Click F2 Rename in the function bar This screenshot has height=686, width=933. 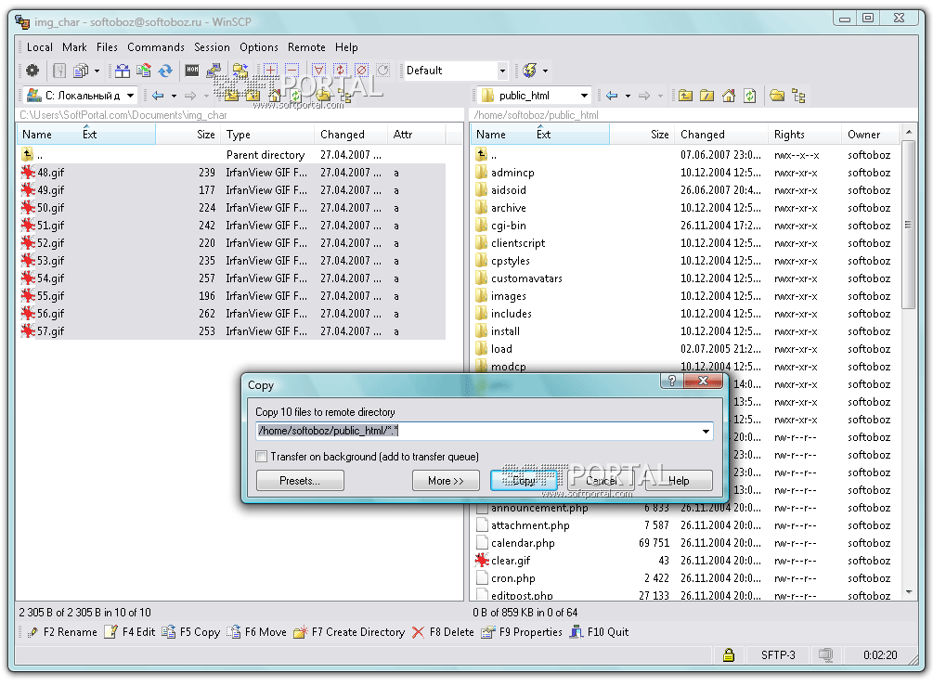tap(62, 632)
